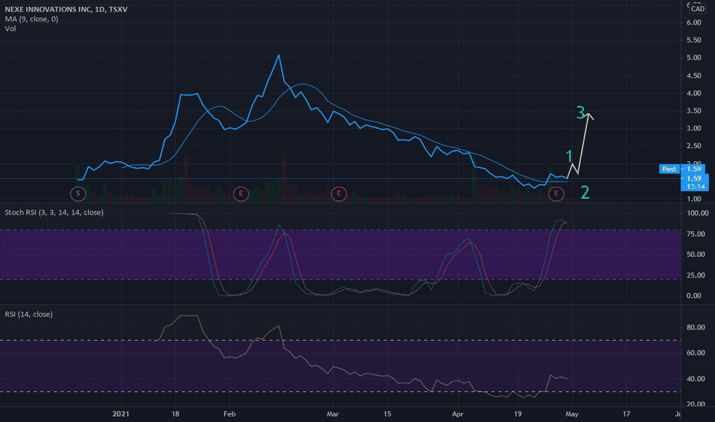Image resolution: width=715 pixels, height=422 pixels.
Task: Select the RSI (14, close) legend
Action: coord(28,314)
